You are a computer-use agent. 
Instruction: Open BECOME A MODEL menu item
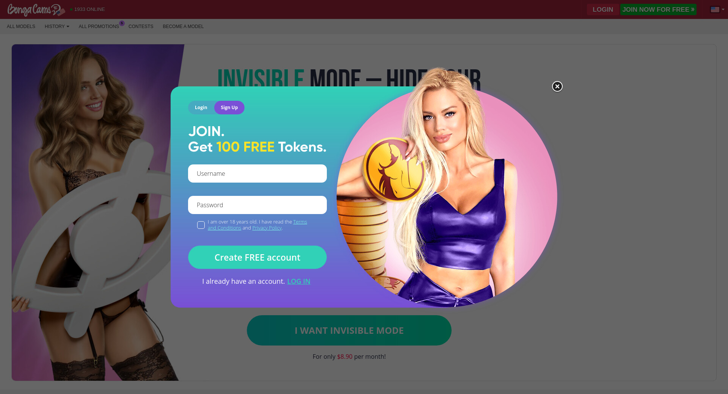coord(183,27)
